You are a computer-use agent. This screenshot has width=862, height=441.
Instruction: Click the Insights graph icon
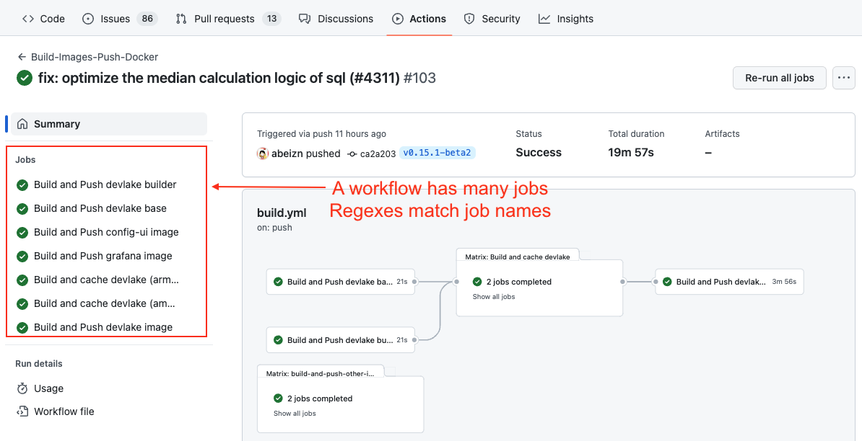(x=544, y=19)
